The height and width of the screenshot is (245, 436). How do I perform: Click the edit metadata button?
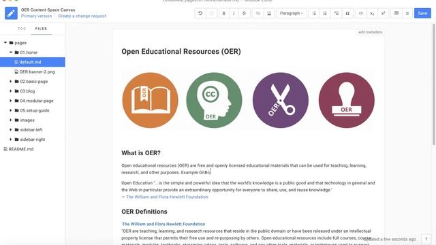point(370,32)
